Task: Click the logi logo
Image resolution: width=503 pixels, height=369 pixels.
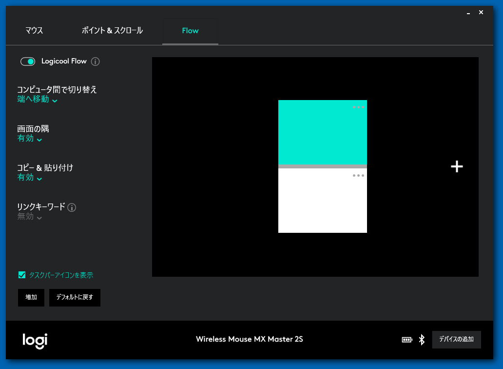Action: pyautogui.click(x=35, y=341)
